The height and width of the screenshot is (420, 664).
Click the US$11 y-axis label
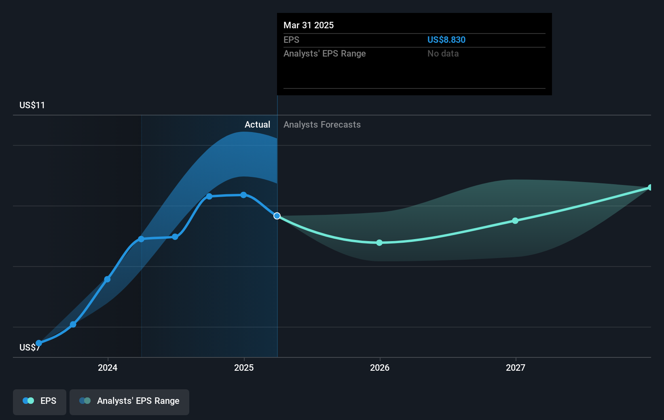(x=32, y=105)
